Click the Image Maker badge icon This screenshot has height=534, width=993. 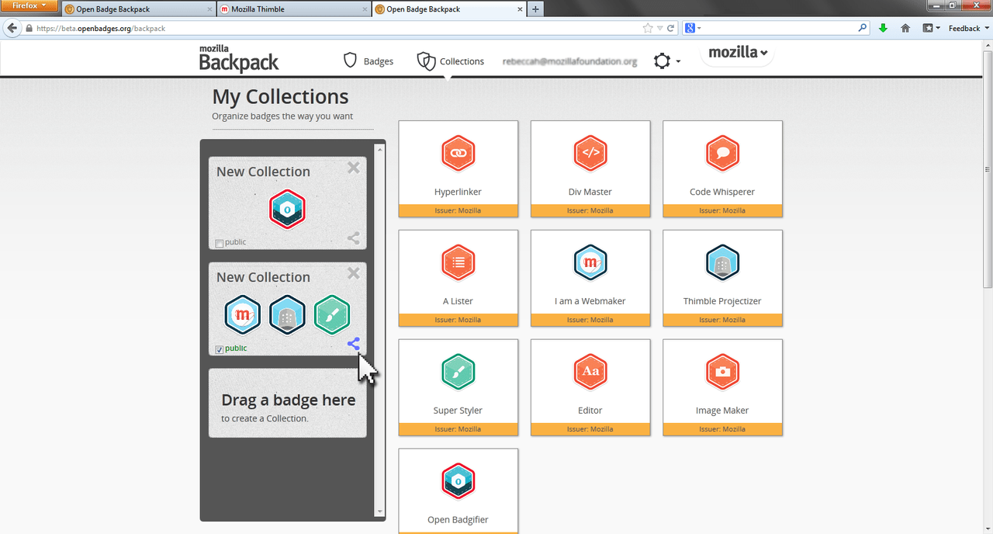pyautogui.click(x=722, y=372)
